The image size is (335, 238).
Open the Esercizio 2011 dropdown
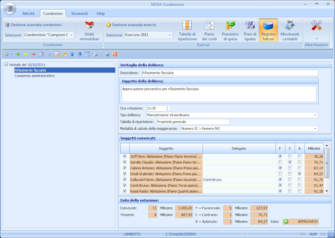[x=170, y=35]
